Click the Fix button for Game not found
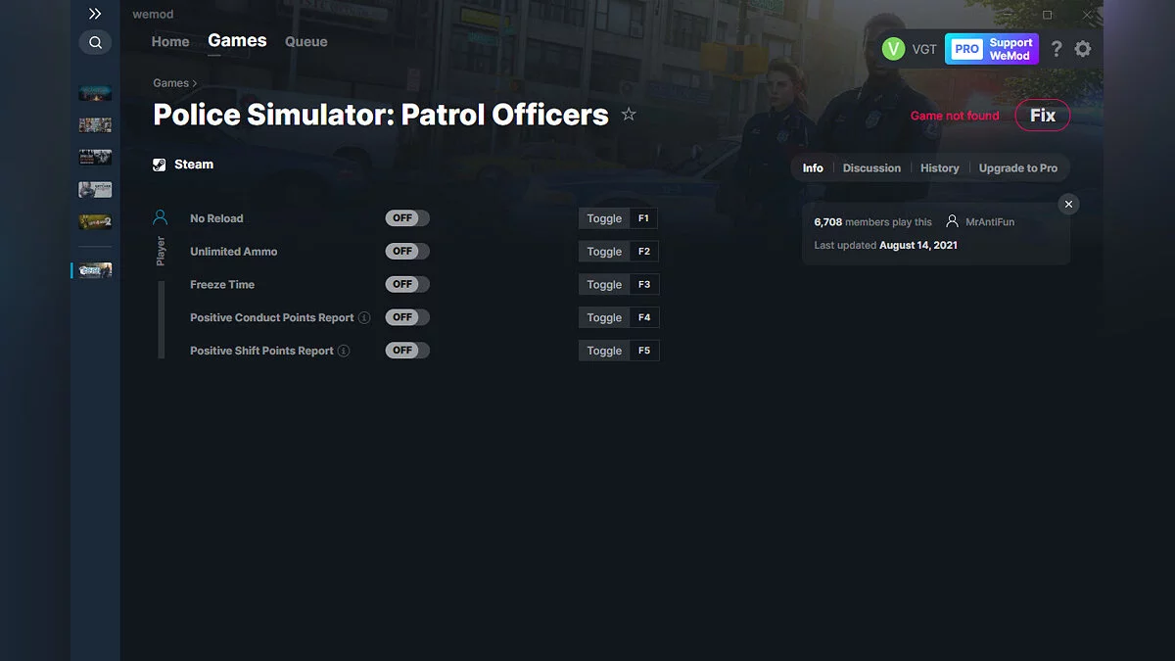1175x661 pixels. (x=1042, y=115)
